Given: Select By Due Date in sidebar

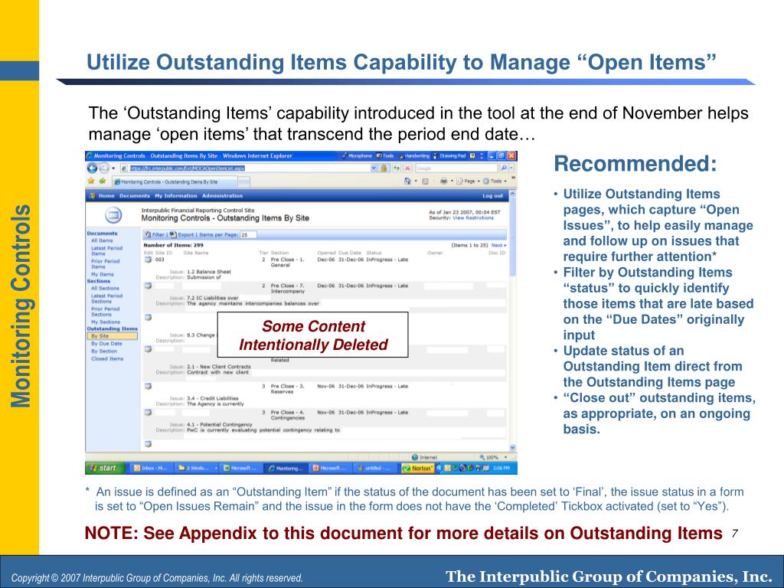Looking at the screenshot, I should click(106, 344).
